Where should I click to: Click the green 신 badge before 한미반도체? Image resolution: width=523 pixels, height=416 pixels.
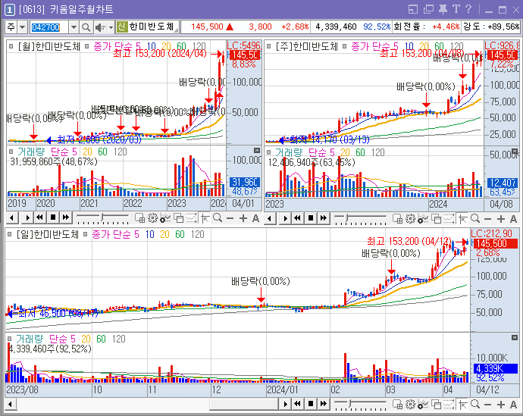122,27
